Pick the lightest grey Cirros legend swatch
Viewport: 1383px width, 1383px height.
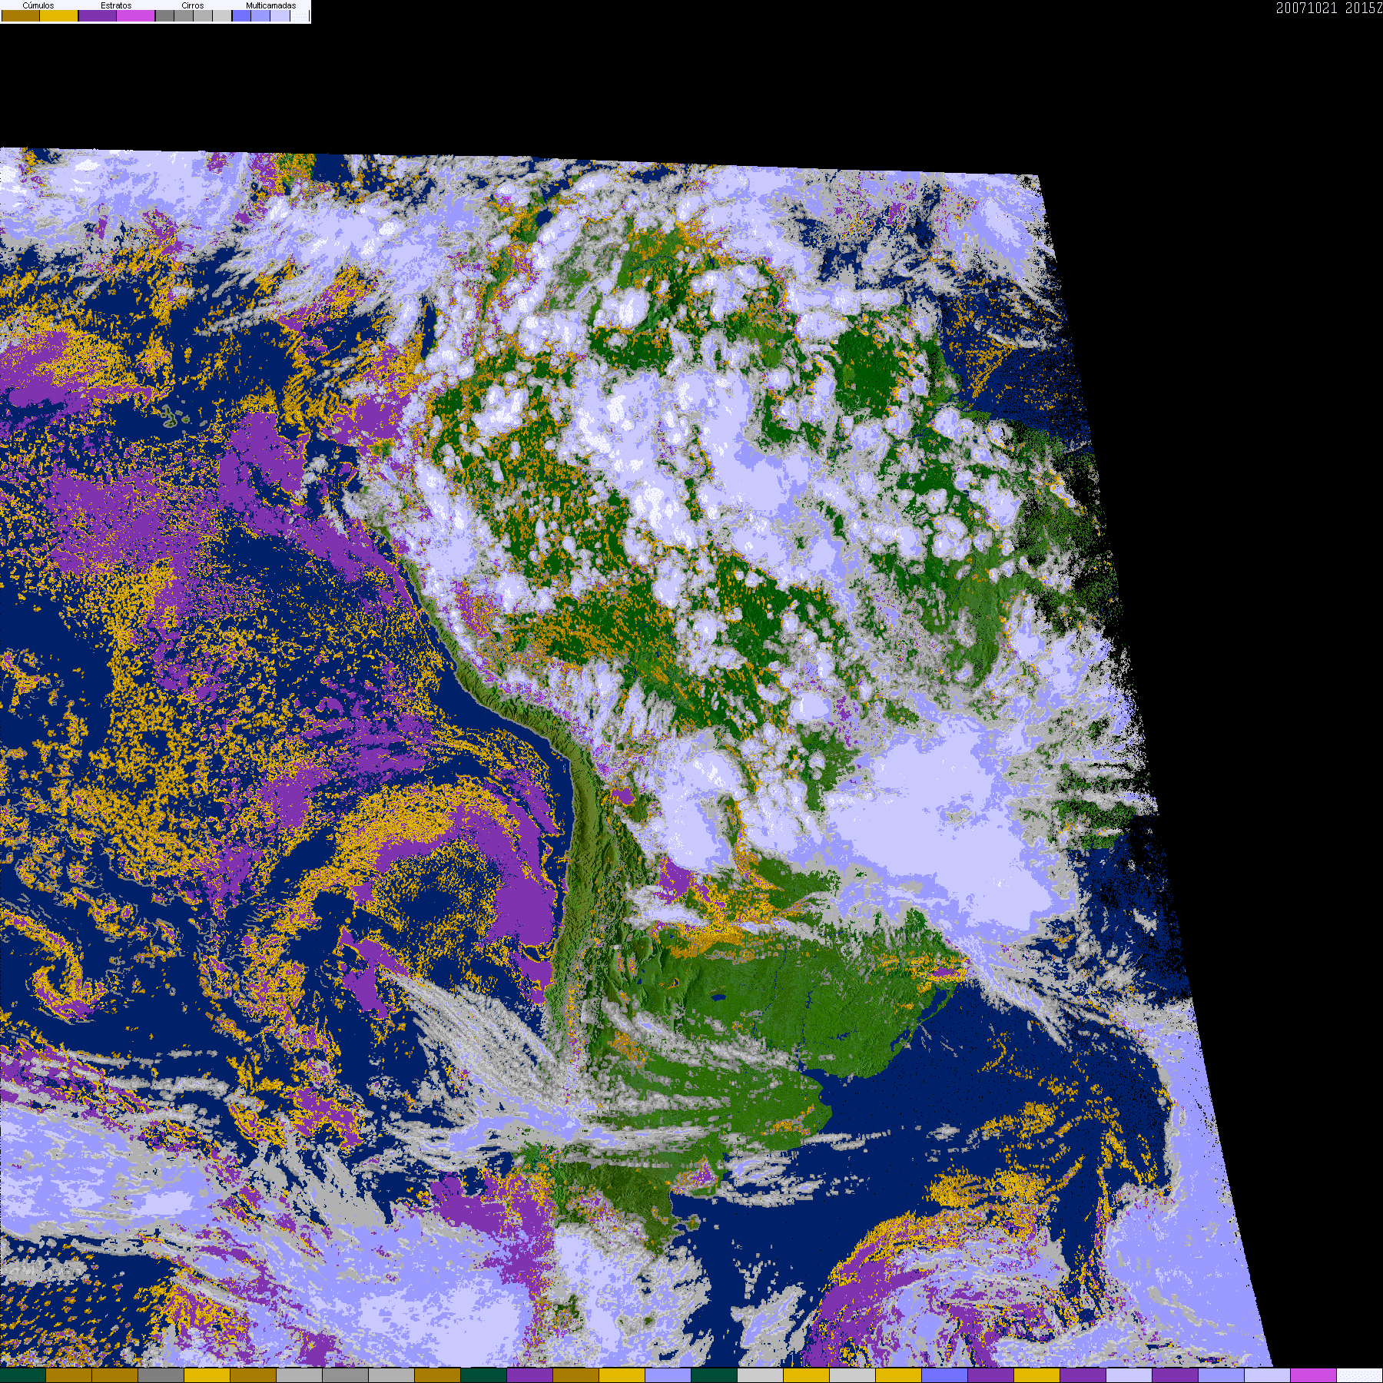(222, 15)
